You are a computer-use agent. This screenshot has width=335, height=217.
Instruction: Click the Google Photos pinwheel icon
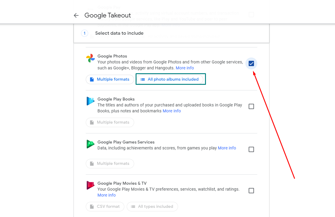pyautogui.click(x=91, y=58)
